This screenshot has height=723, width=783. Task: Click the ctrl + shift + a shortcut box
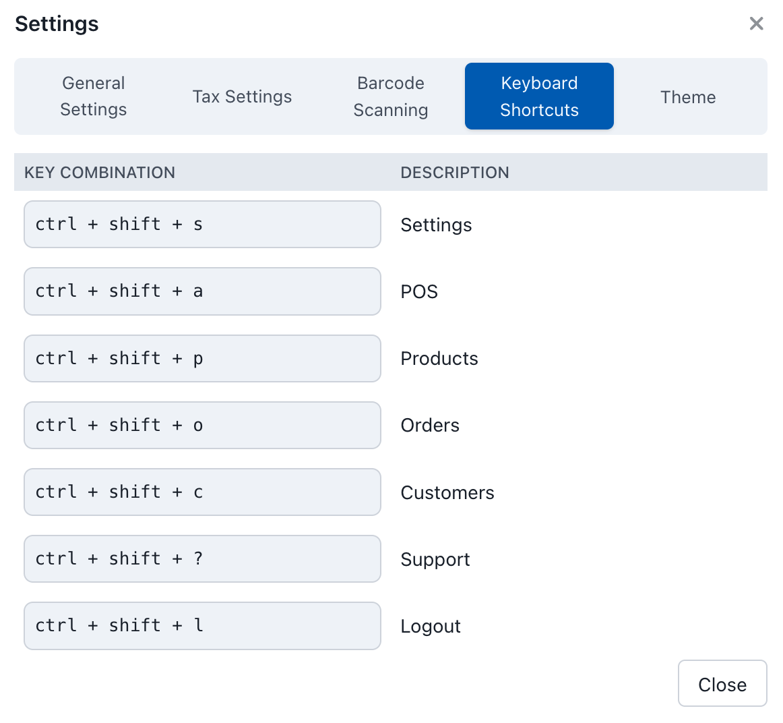[202, 291]
